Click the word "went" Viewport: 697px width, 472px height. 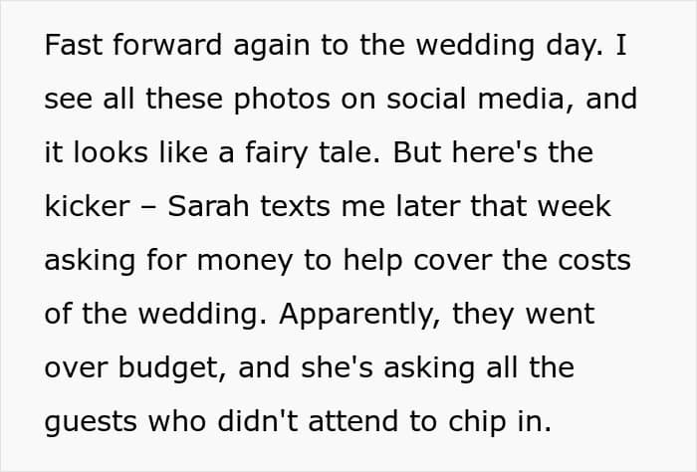click(553, 314)
